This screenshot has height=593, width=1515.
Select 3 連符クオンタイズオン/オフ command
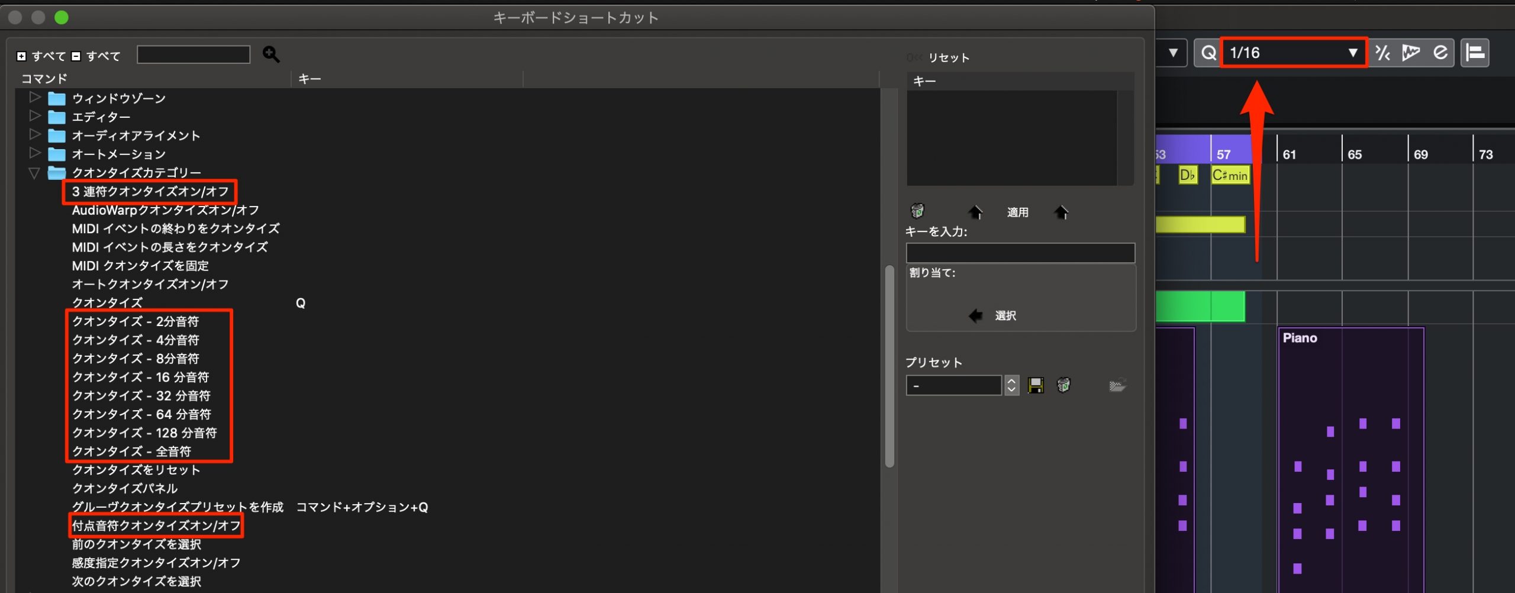(150, 192)
